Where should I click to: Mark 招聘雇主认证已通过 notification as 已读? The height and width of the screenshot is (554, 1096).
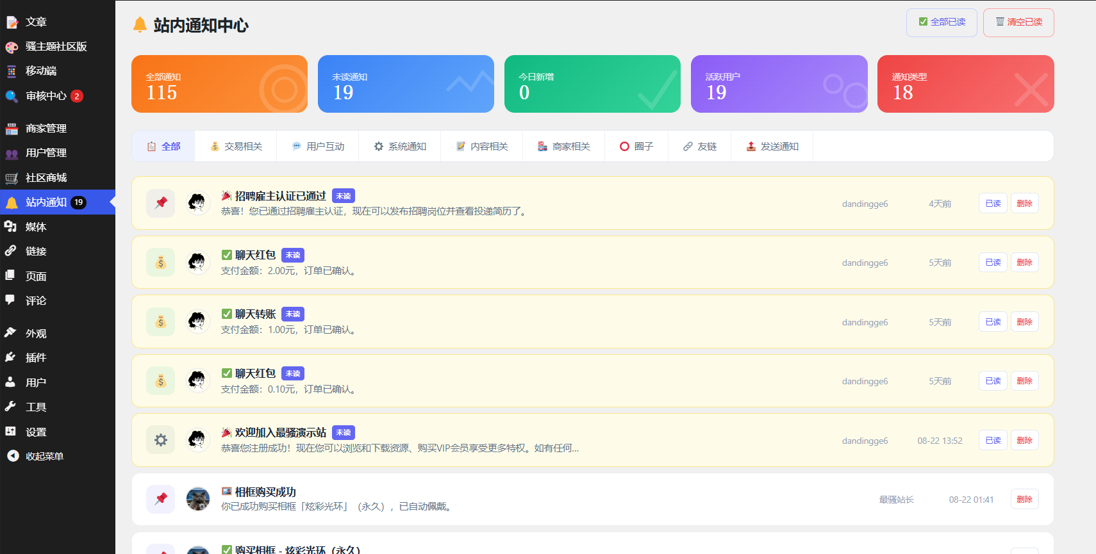pos(993,204)
